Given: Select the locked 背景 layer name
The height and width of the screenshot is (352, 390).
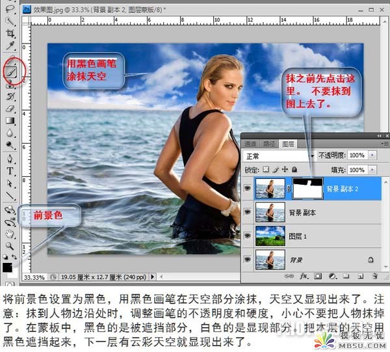Looking at the screenshot, I should [296, 260].
